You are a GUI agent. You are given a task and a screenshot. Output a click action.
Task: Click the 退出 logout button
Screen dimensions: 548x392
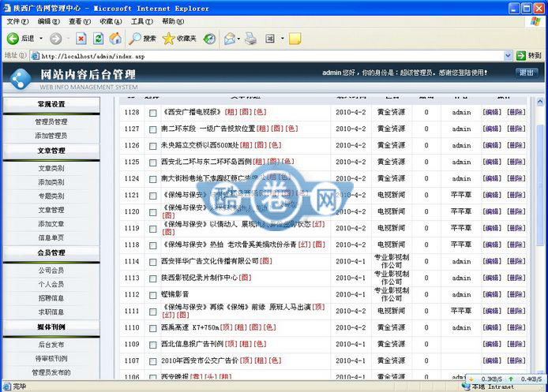(x=527, y=73)
